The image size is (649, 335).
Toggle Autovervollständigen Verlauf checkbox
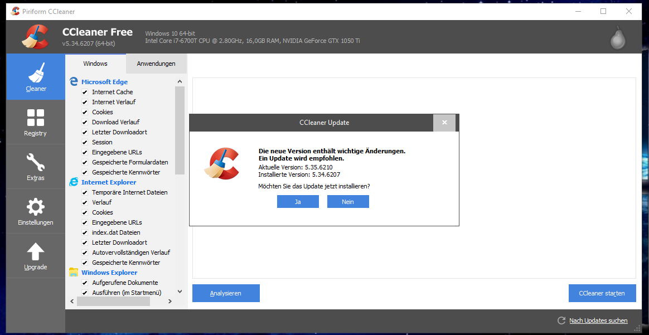point(84,253)
